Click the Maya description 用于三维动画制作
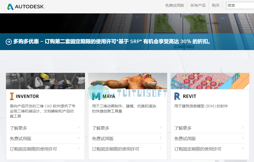254x162 pixels. point(124,109)
